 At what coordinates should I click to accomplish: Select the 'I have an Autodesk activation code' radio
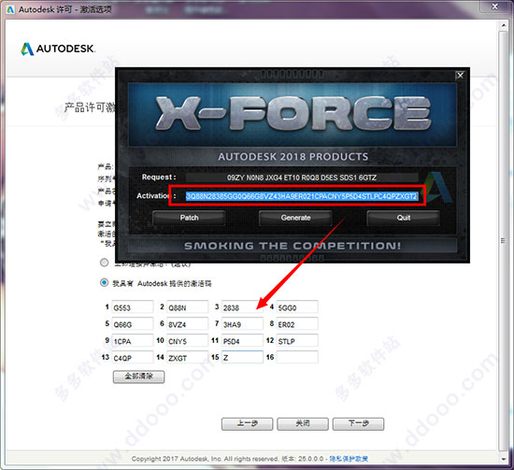pyautogui.click(x=105, y=282)
